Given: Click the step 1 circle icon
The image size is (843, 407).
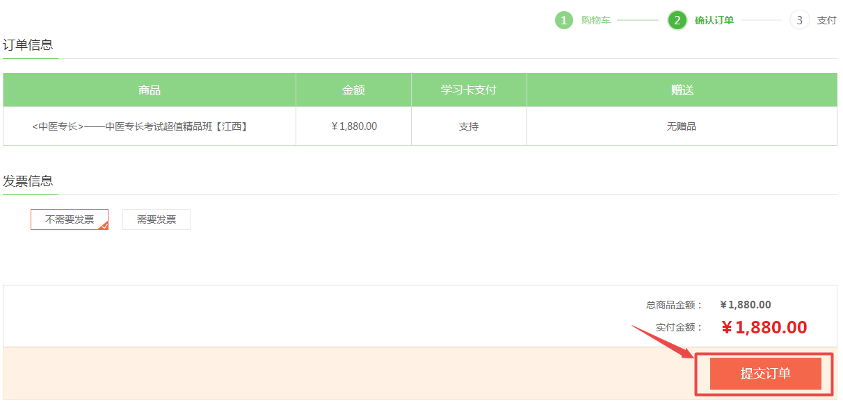Looking at the screenshot, I should [x=563, y=20].
